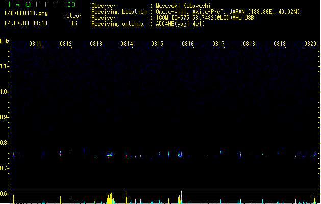Click the 0820 time marker
The width and height of the screenshot is (321, 204).
click(x=310, y=43)
